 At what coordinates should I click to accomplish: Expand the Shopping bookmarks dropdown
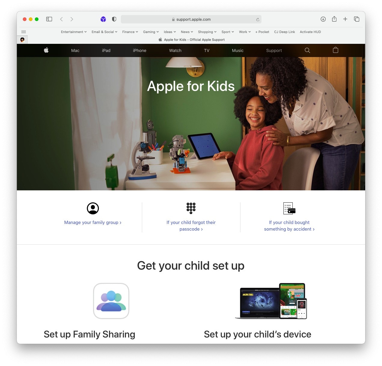click(207, 32)
